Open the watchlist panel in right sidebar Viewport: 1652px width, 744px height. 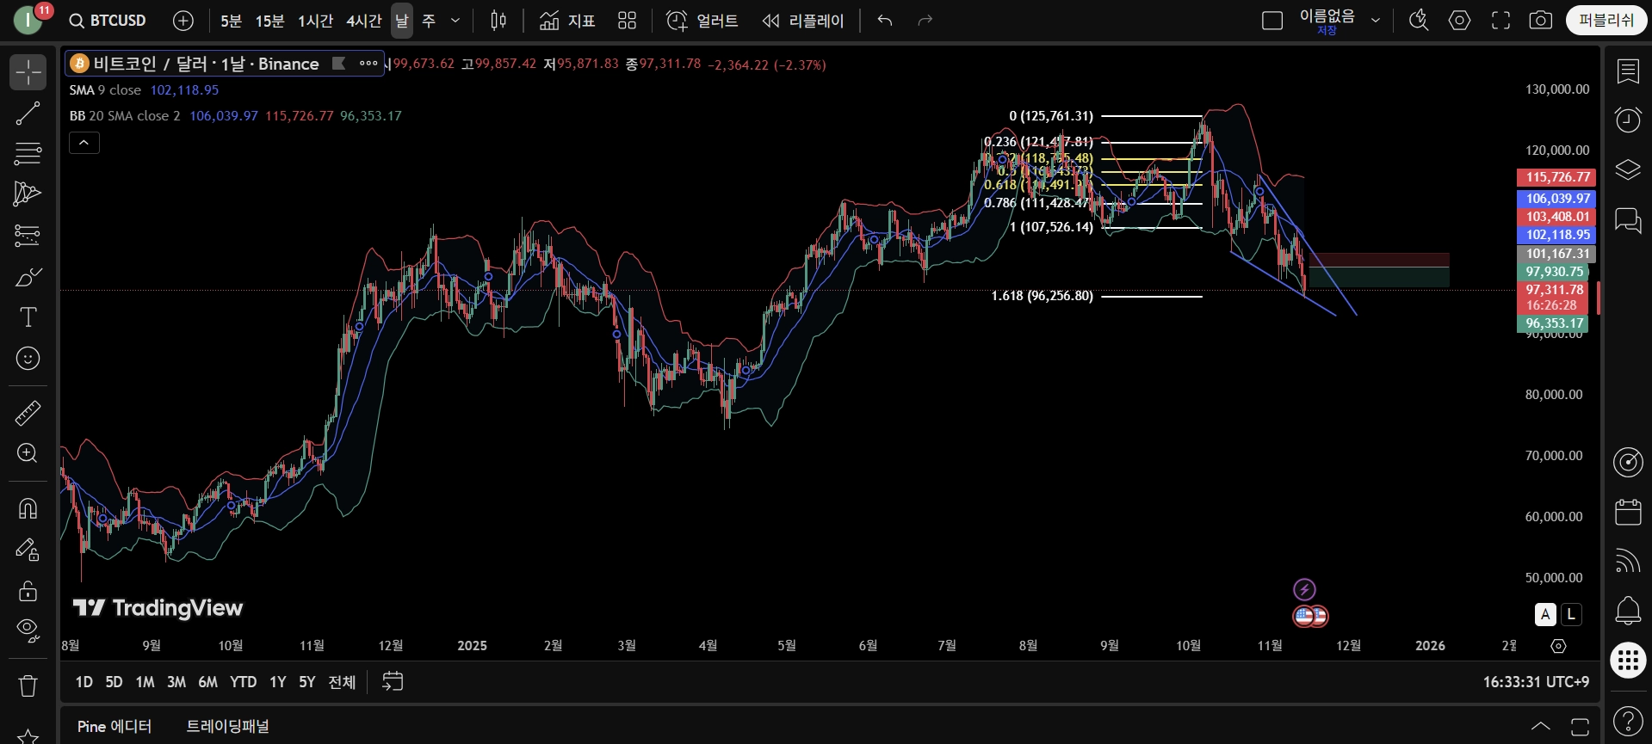tap(1628, 71)
